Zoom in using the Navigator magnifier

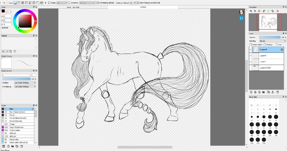click(251, 11)
